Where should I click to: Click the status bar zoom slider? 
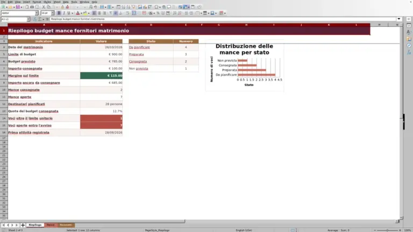[387, 230]
